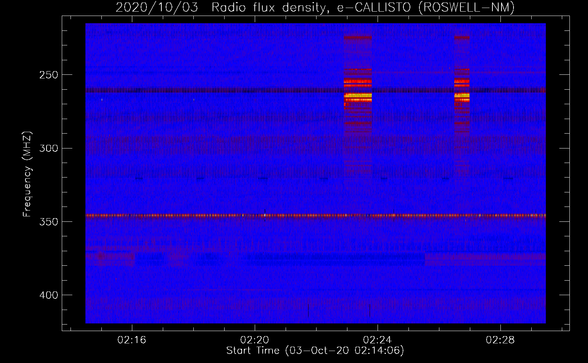
Task: Click the 400 frequency tick label
Action: (49, 295)
